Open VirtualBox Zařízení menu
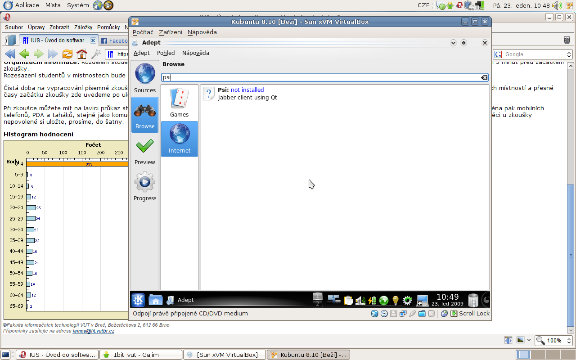Screen dimensions: 576x360 coord(171,32)
